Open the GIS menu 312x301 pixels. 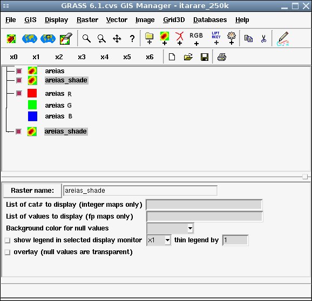pos(30,20)
